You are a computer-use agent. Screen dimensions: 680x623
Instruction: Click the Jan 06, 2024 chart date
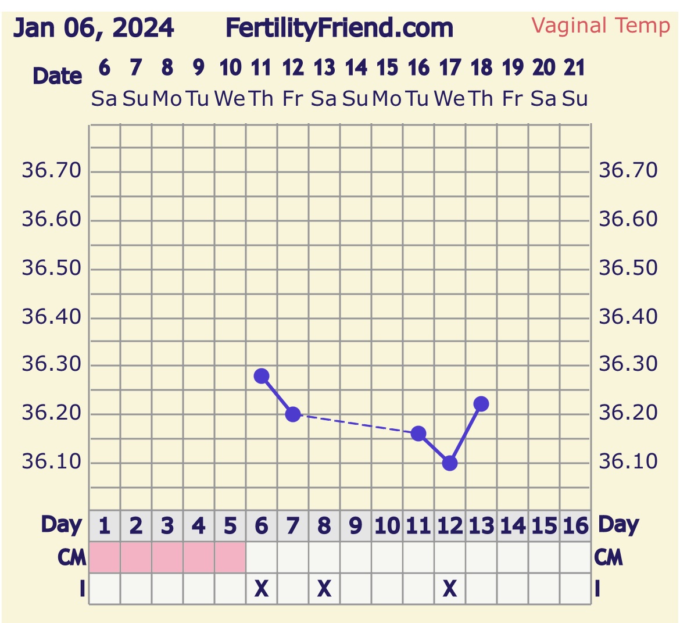pos(94,28)
